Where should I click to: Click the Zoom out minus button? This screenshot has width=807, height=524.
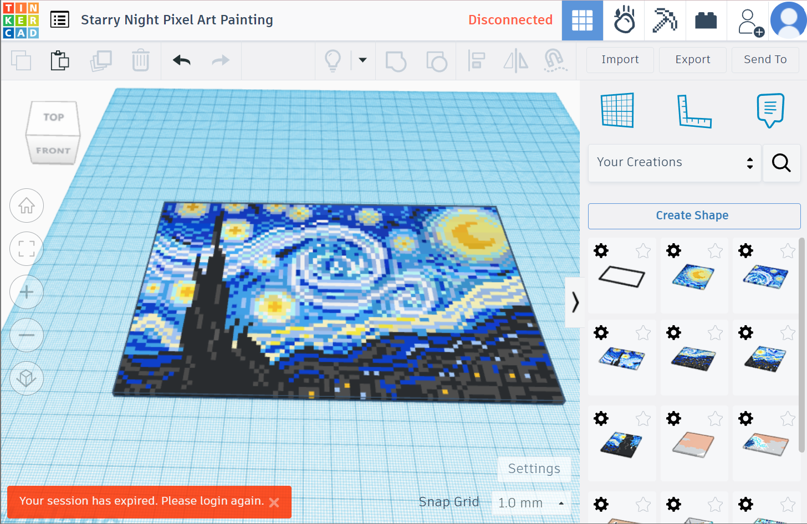27,335
